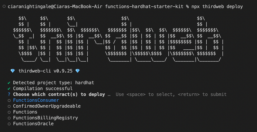The height and width of the screenshot is (132, 257).
Task: Toggle the circle beside ConfirmedOwnerUpgradeable
Action: tap(9, 106)
